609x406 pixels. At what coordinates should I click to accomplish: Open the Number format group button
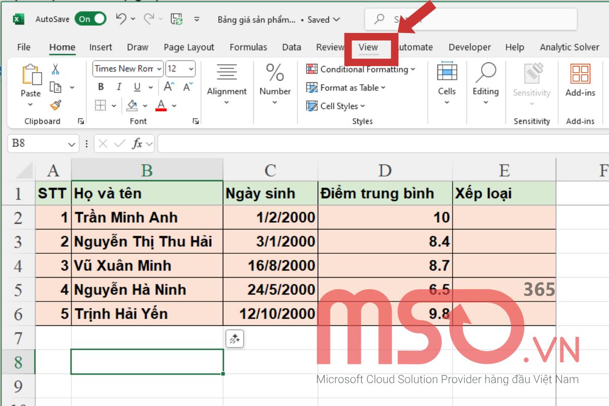(x=275, y=84)
